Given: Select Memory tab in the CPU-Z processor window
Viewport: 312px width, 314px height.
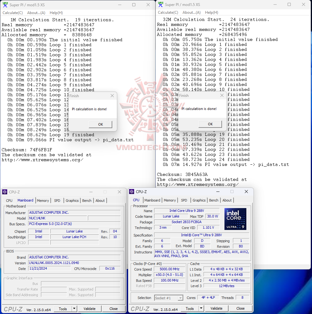Looking at the screenshot, I should click(170, 200).
